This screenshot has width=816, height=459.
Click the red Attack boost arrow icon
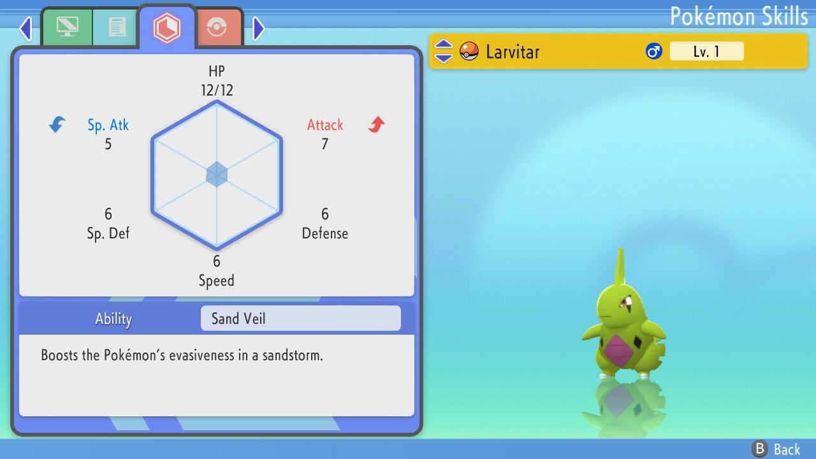click(376, 125)
